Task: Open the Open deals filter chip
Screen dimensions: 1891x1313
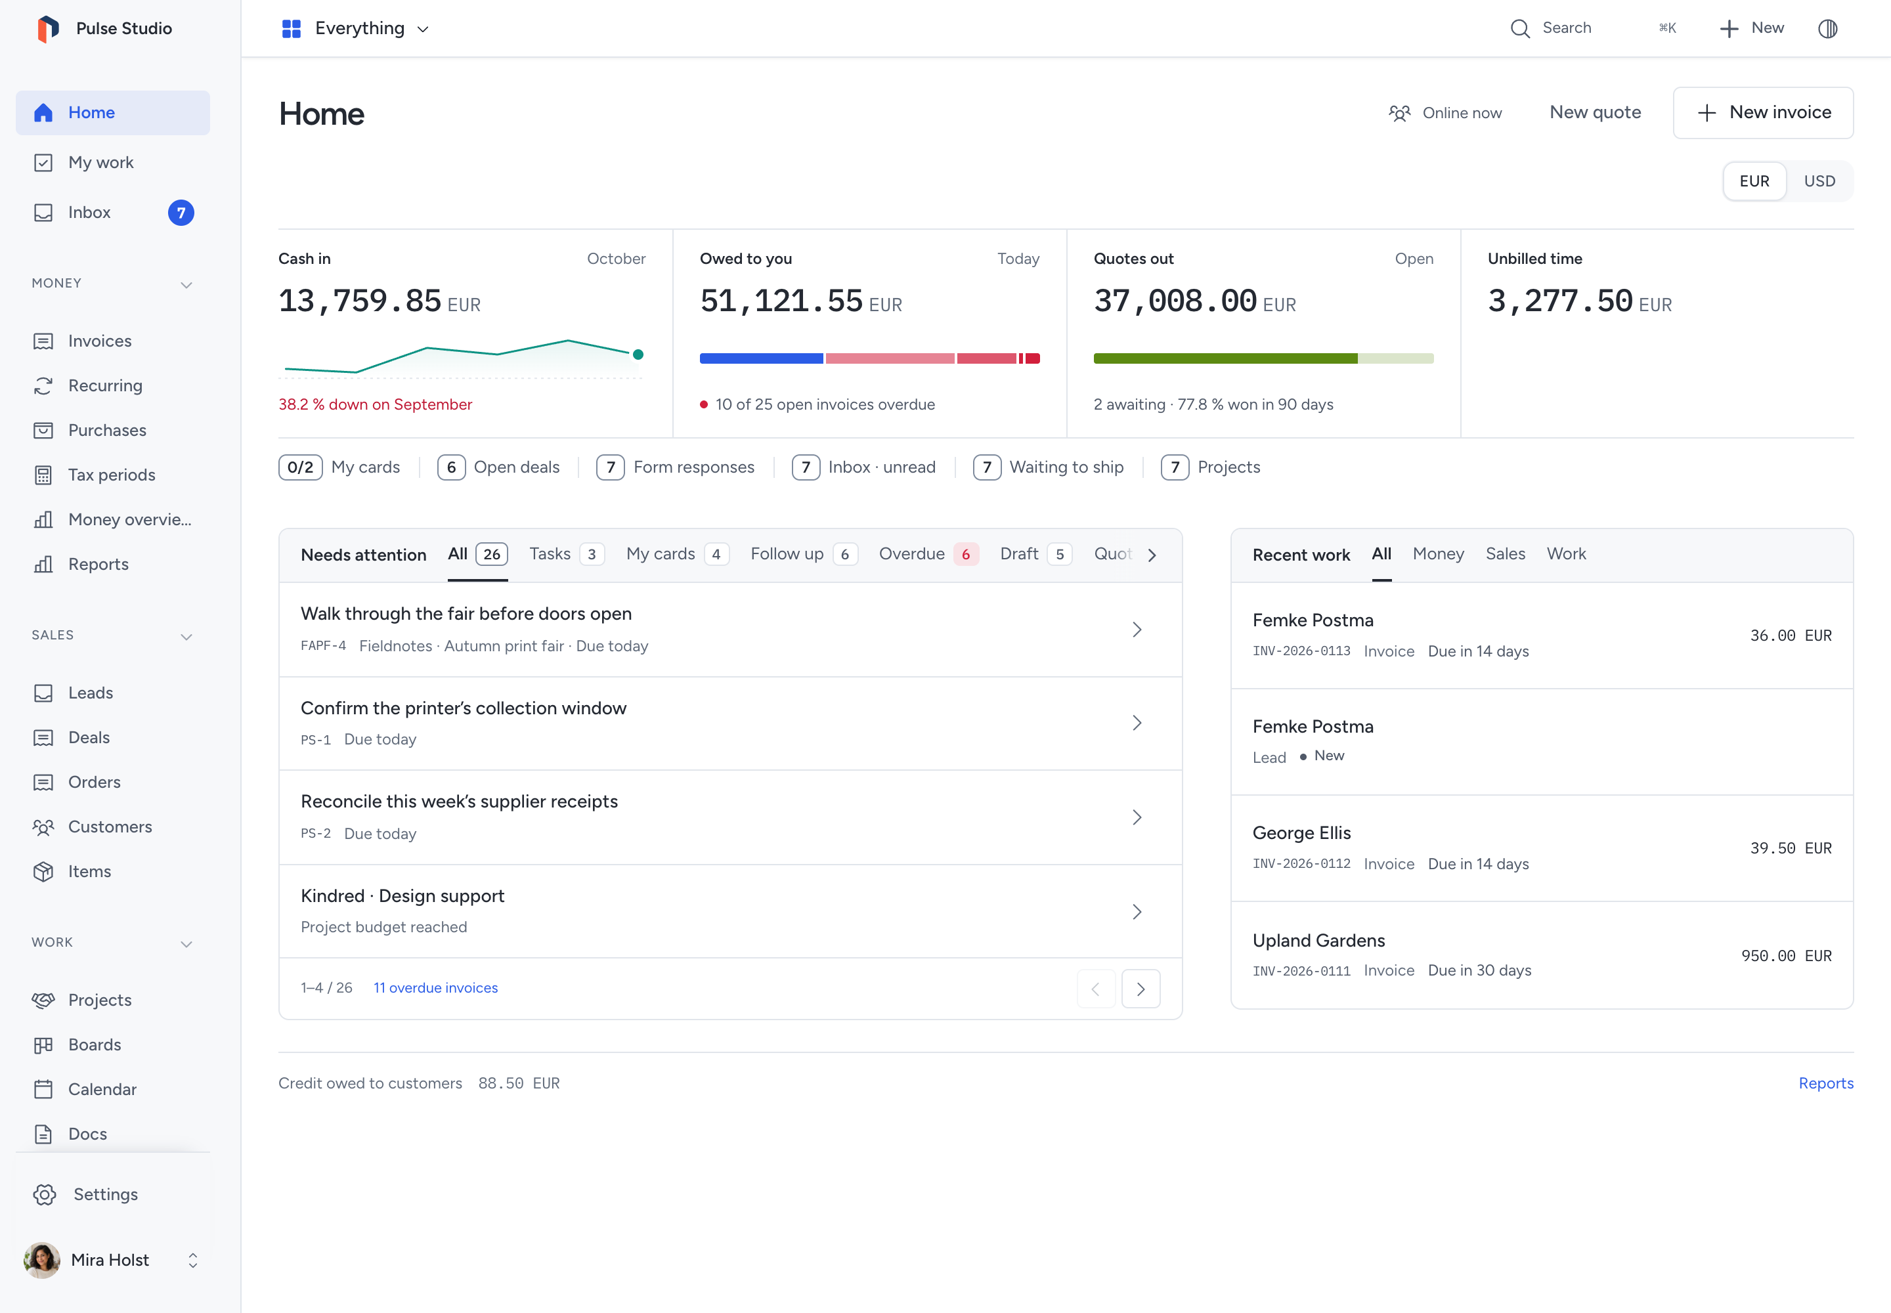Action: (498, 467)
